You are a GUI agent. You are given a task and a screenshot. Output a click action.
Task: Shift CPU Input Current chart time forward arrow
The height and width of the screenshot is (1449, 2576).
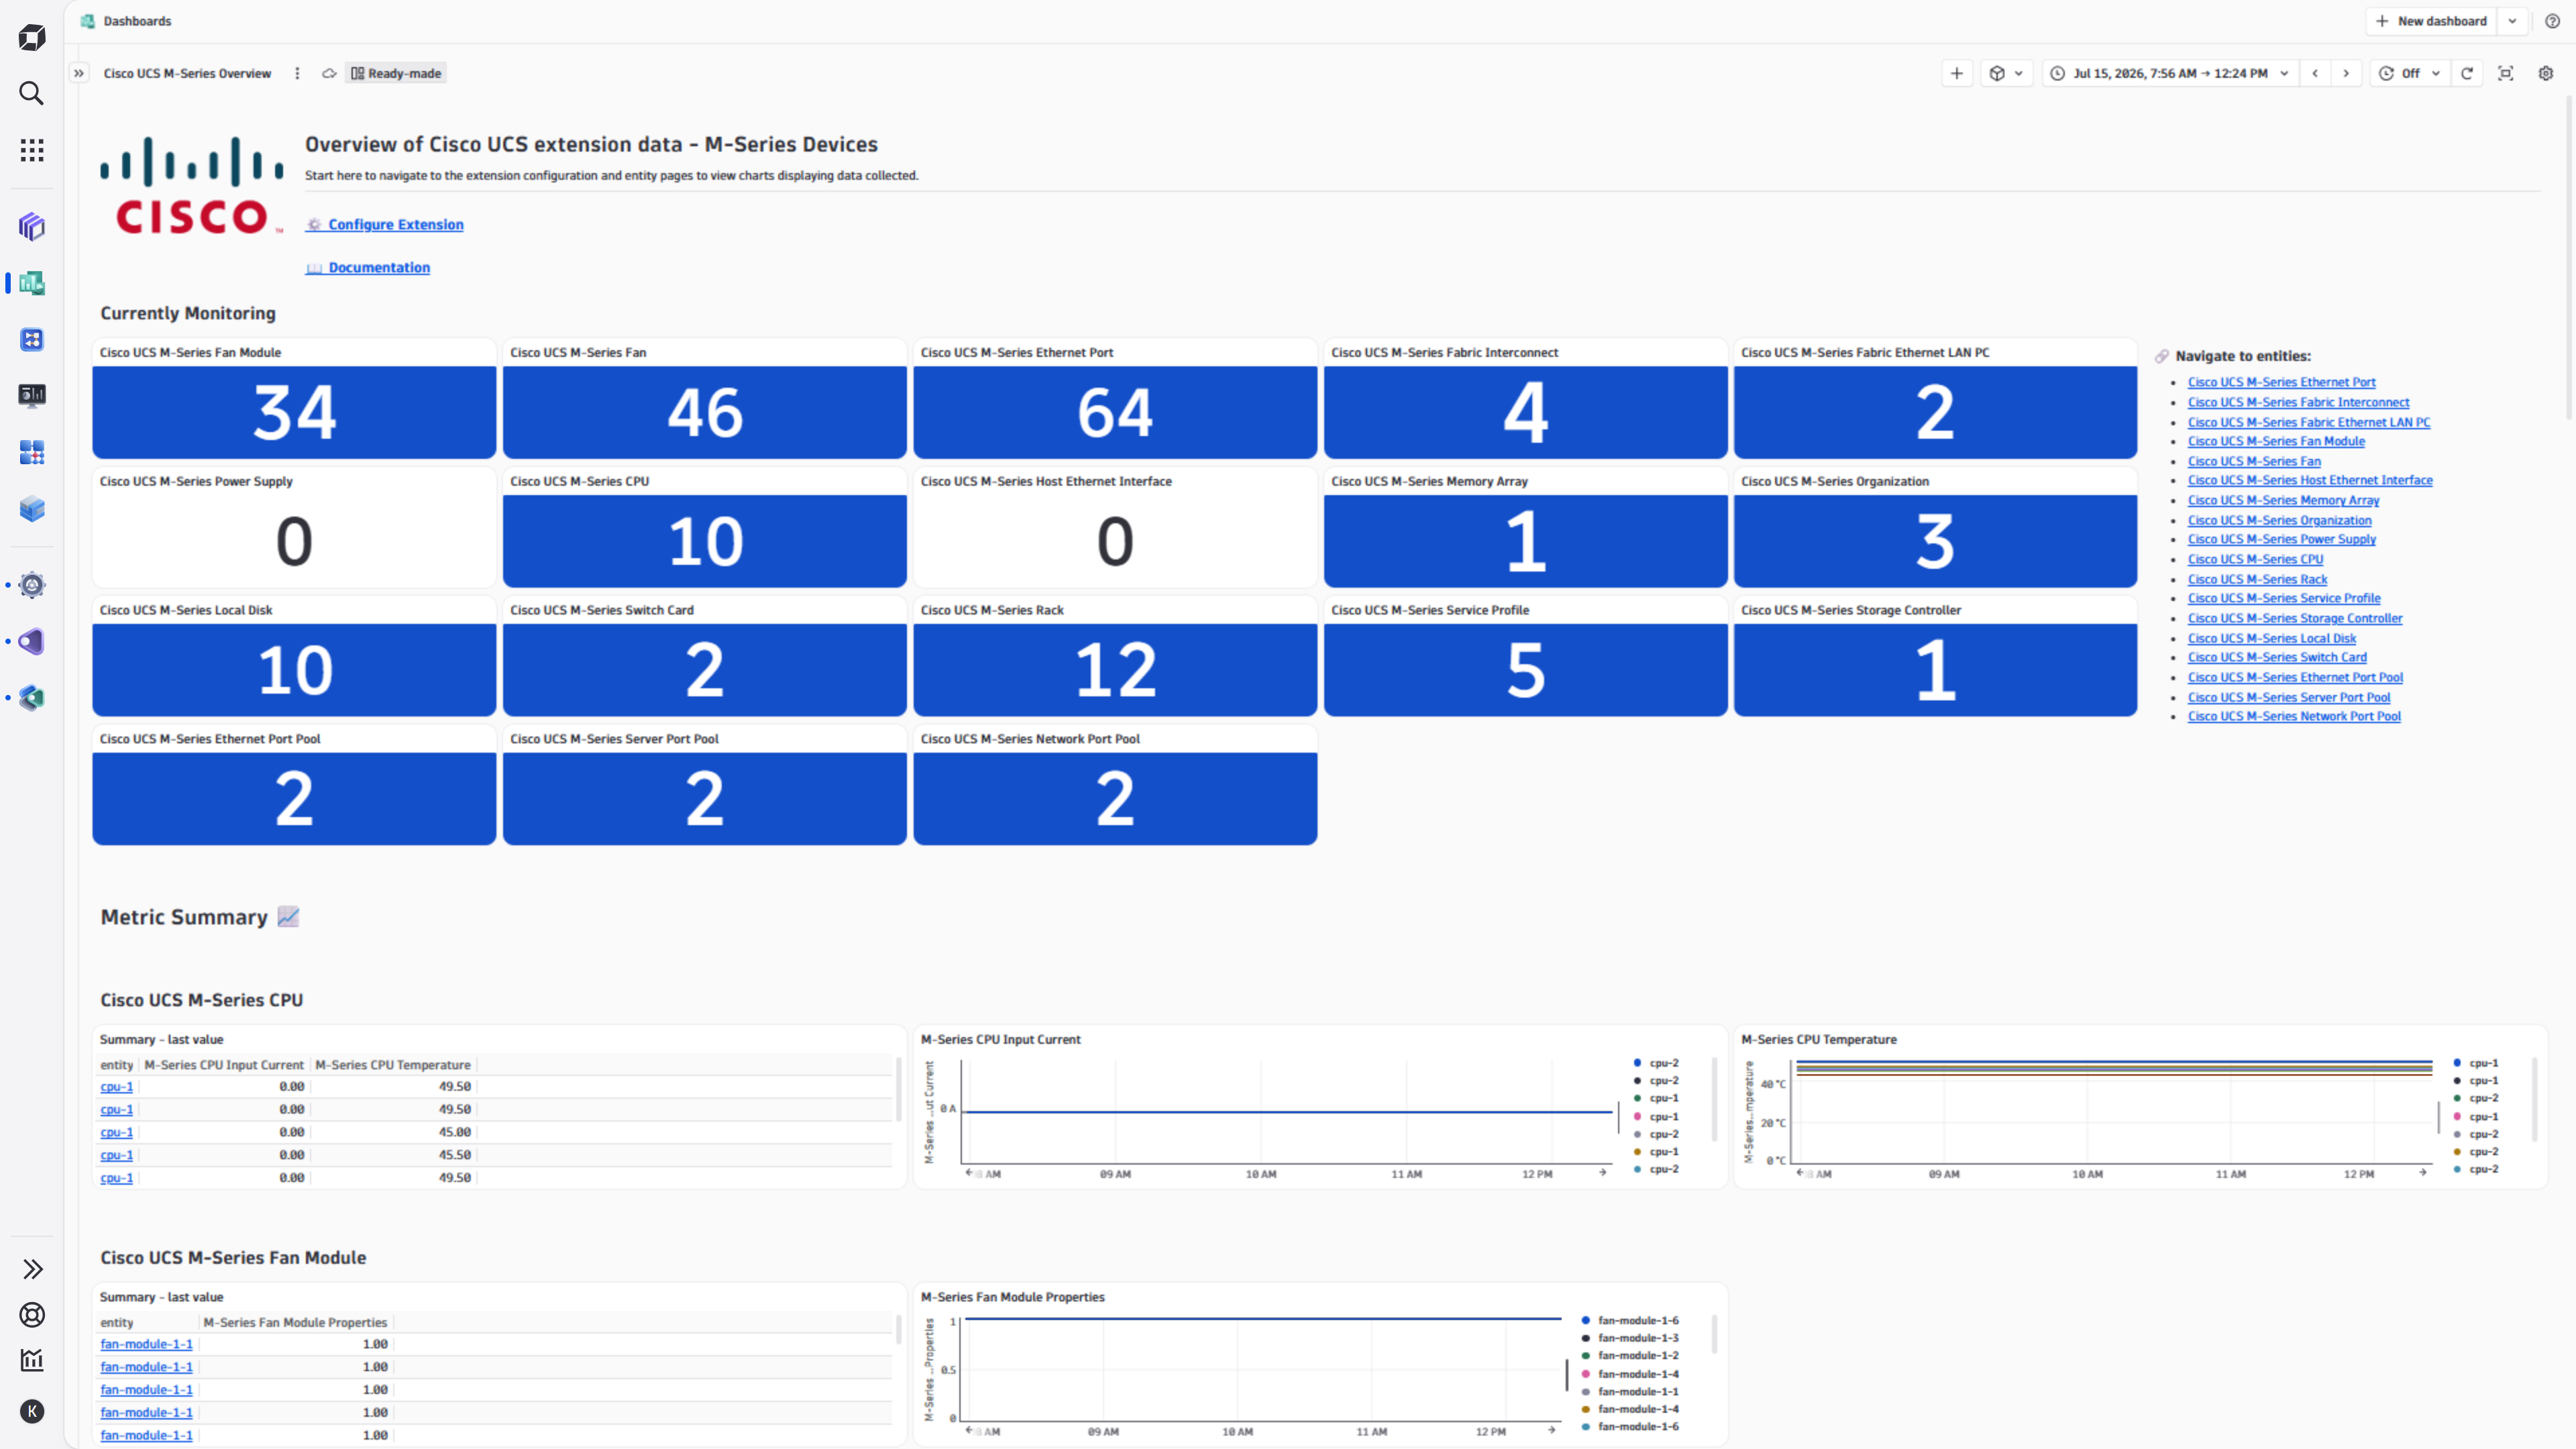coord(1603,1173)
